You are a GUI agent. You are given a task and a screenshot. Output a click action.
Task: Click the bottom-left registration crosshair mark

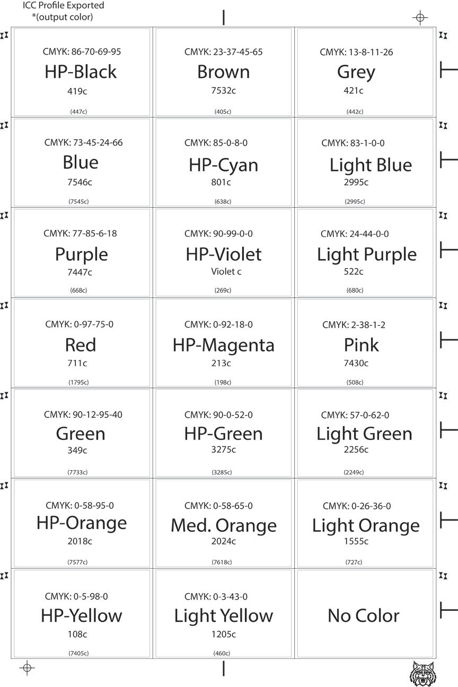(27, 668)
